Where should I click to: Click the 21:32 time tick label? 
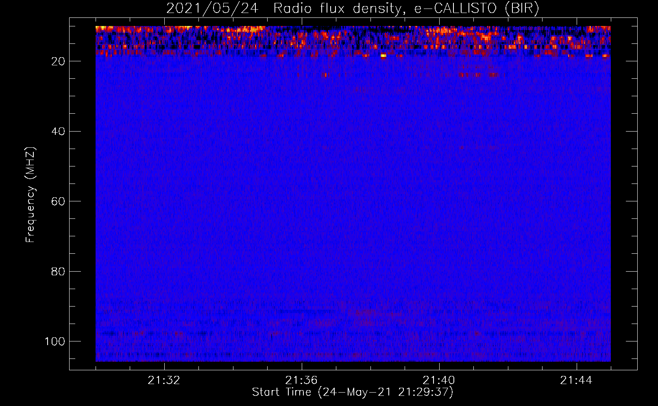pyautogui.click(x=164, y=380)
